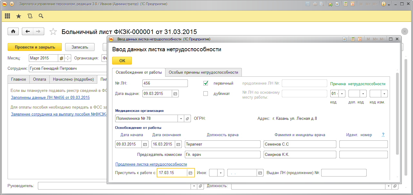Add document to favorites with star outline
The width and height of the screenshot is (413, 195).
[x=53, y=32]
